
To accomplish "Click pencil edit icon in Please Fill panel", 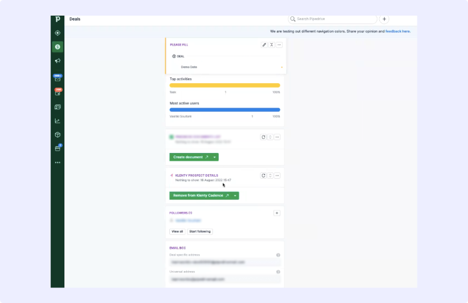I will (x=264, y=45).
